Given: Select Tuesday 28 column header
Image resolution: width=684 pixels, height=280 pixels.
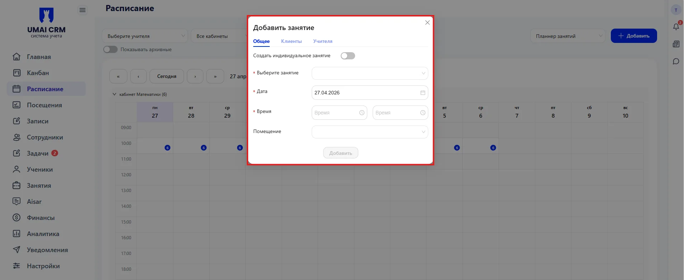Looking at the screenshot, I should pos(191,112).
